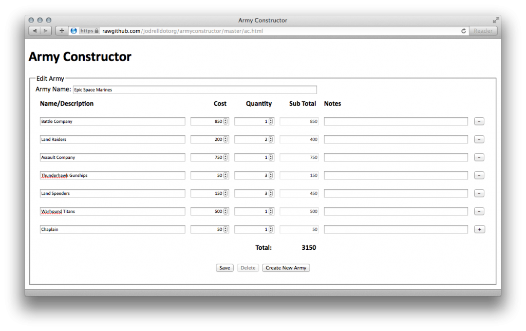
Task: Adjust Land Raiders quantity stepper
Action: pyautogui.click(x=271, y=139)
